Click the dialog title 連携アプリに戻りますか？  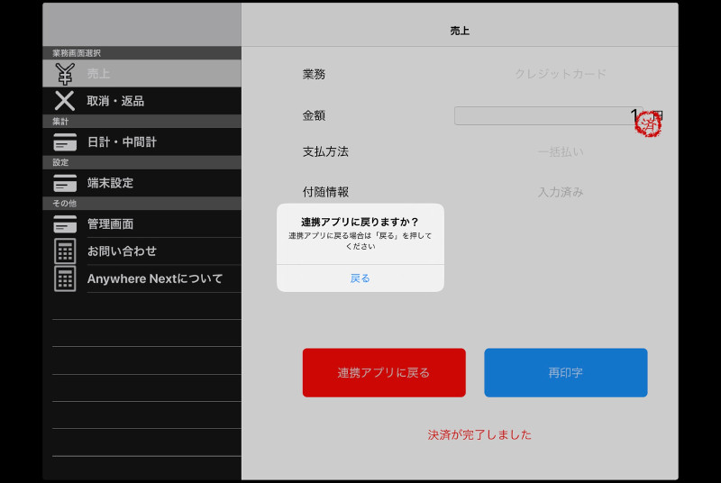(x=360, y=222)
